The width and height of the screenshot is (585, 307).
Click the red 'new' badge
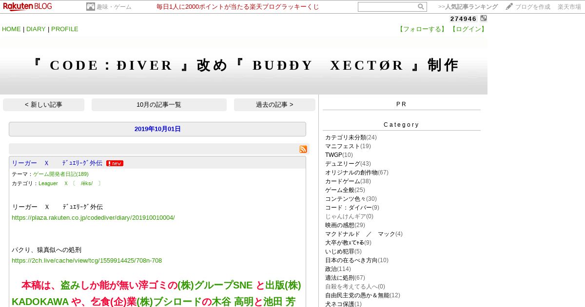[115, 163]
